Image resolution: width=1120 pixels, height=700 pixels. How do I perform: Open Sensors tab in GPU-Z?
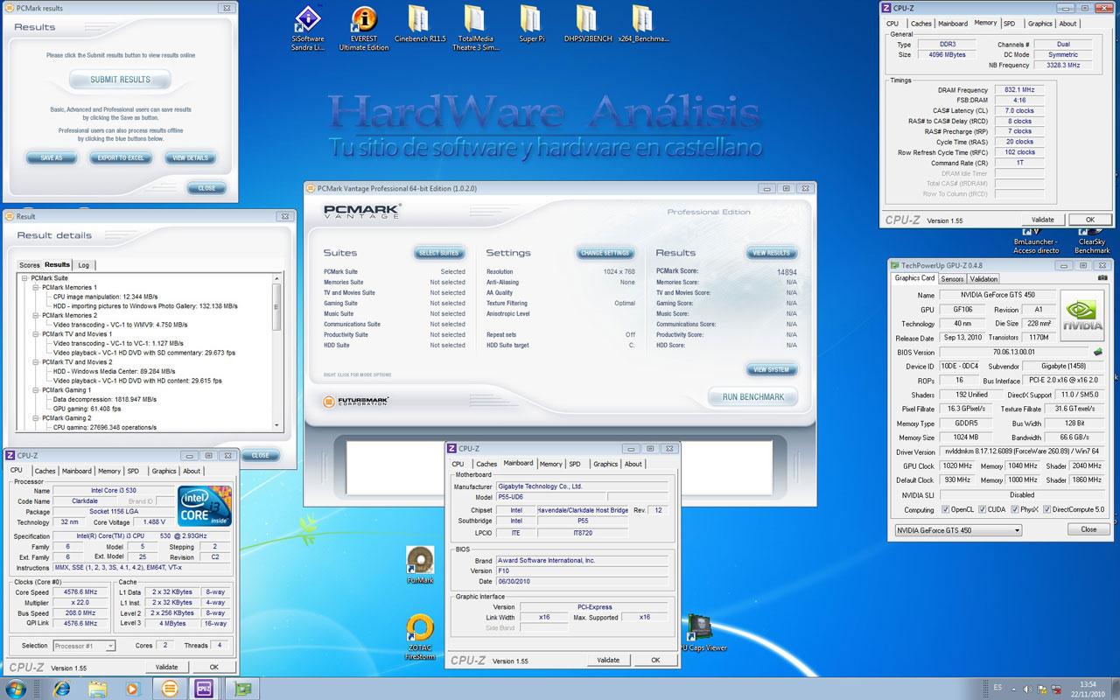(x=952, y=279)
